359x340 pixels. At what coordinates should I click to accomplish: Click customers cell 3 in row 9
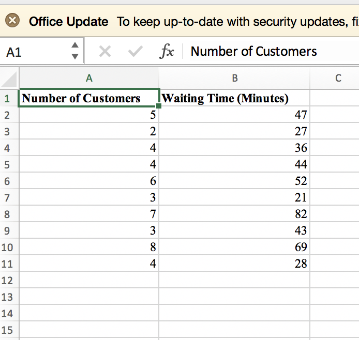tap(89, 230)
